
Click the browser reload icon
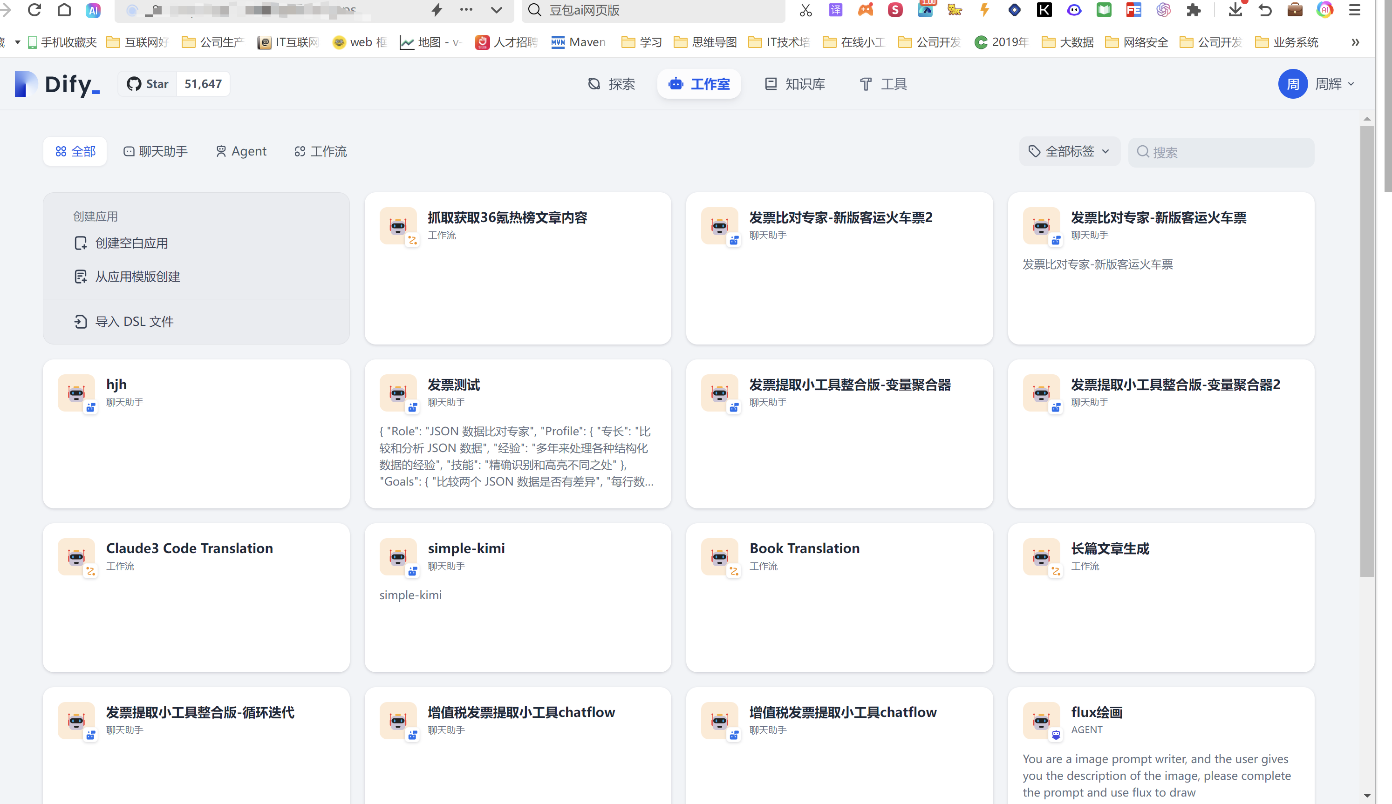pos(34,10)
